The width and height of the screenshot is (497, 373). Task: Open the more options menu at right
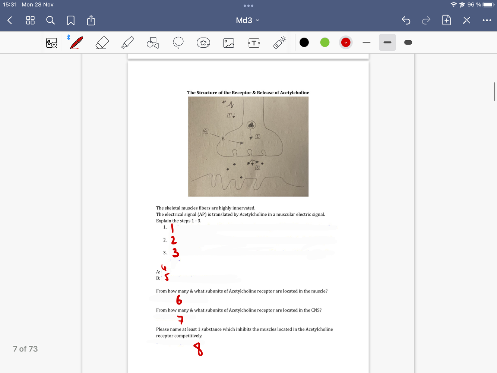coord(487,20)
